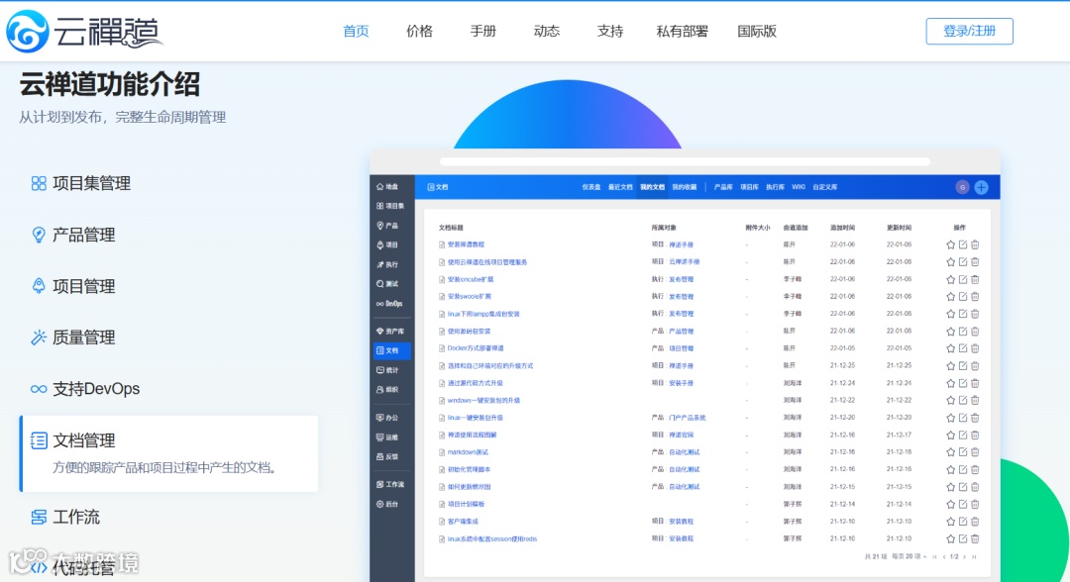
Task: Select 支持DevOps in the feature list
Action: click(x=85, y=388)
